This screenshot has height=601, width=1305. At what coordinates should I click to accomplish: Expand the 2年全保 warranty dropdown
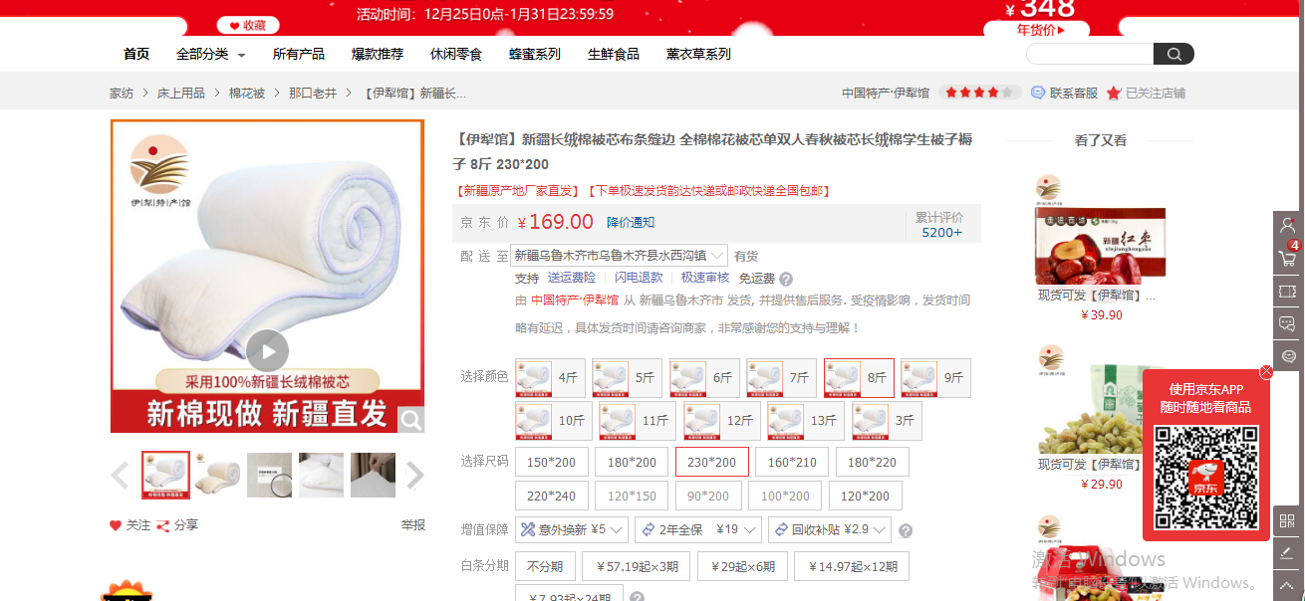(x=699, y=530)
